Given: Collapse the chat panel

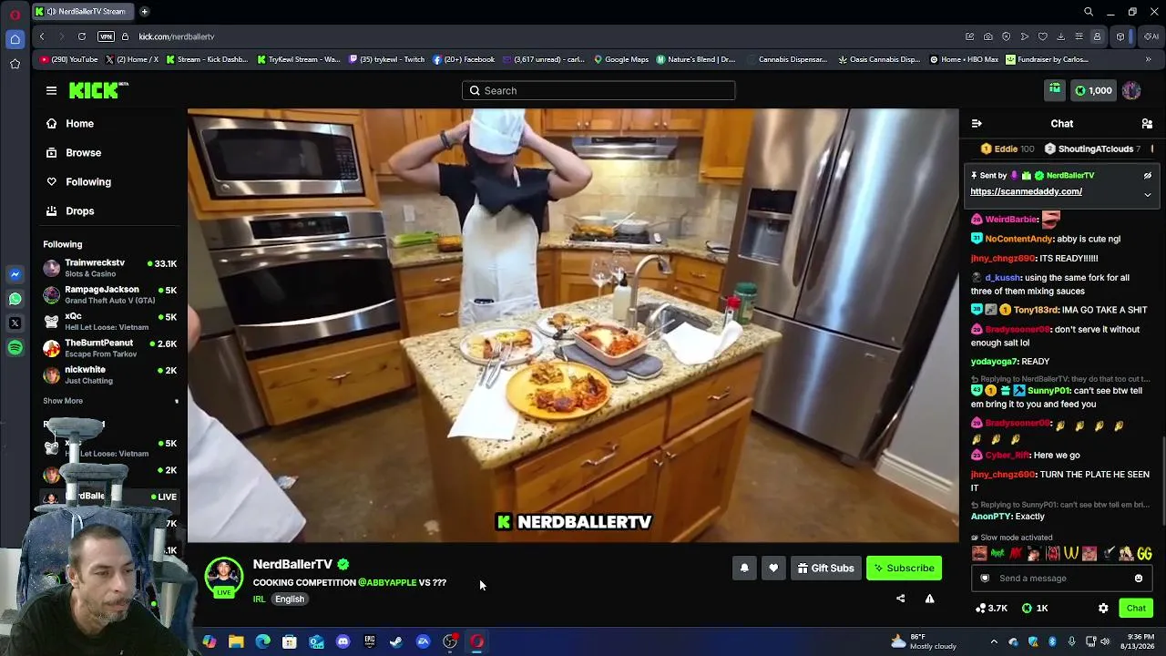Looking at the screenshot, I should (977, 123).
